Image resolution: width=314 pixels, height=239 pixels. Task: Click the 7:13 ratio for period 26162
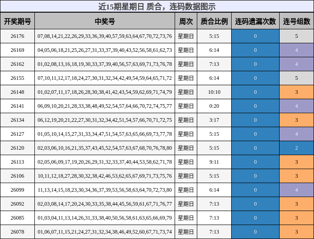pyautogui.click(x=214, y=64)
